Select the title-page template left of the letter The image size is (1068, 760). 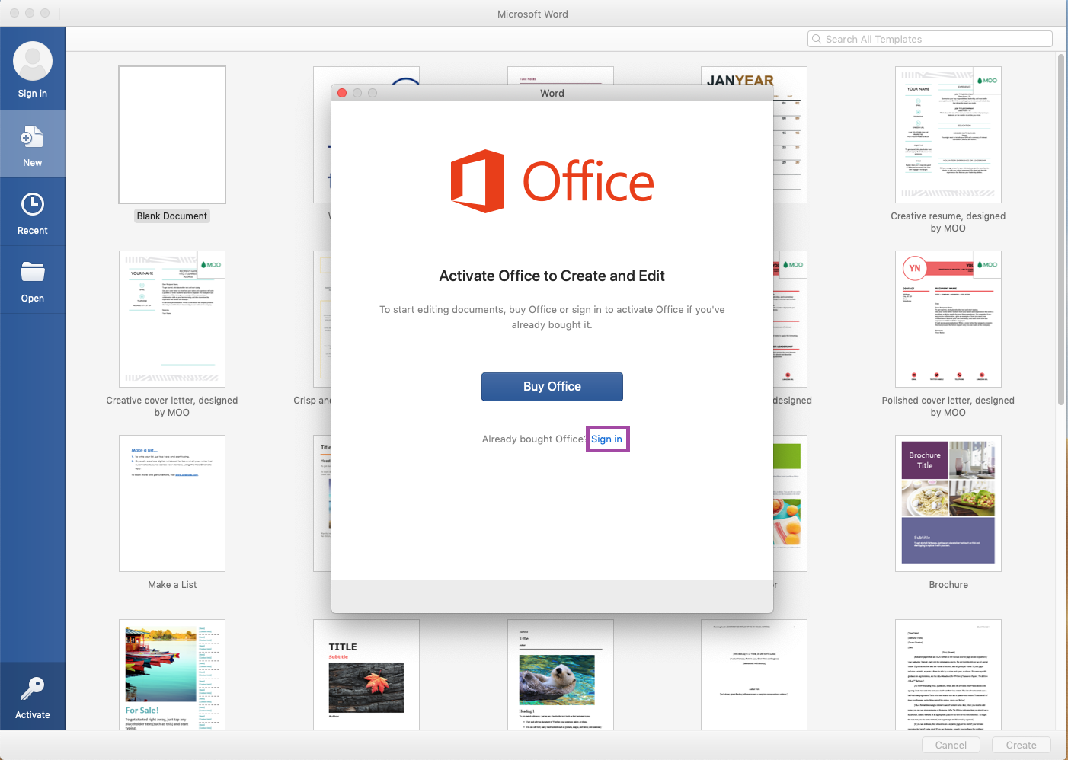[x=754, y=675]
